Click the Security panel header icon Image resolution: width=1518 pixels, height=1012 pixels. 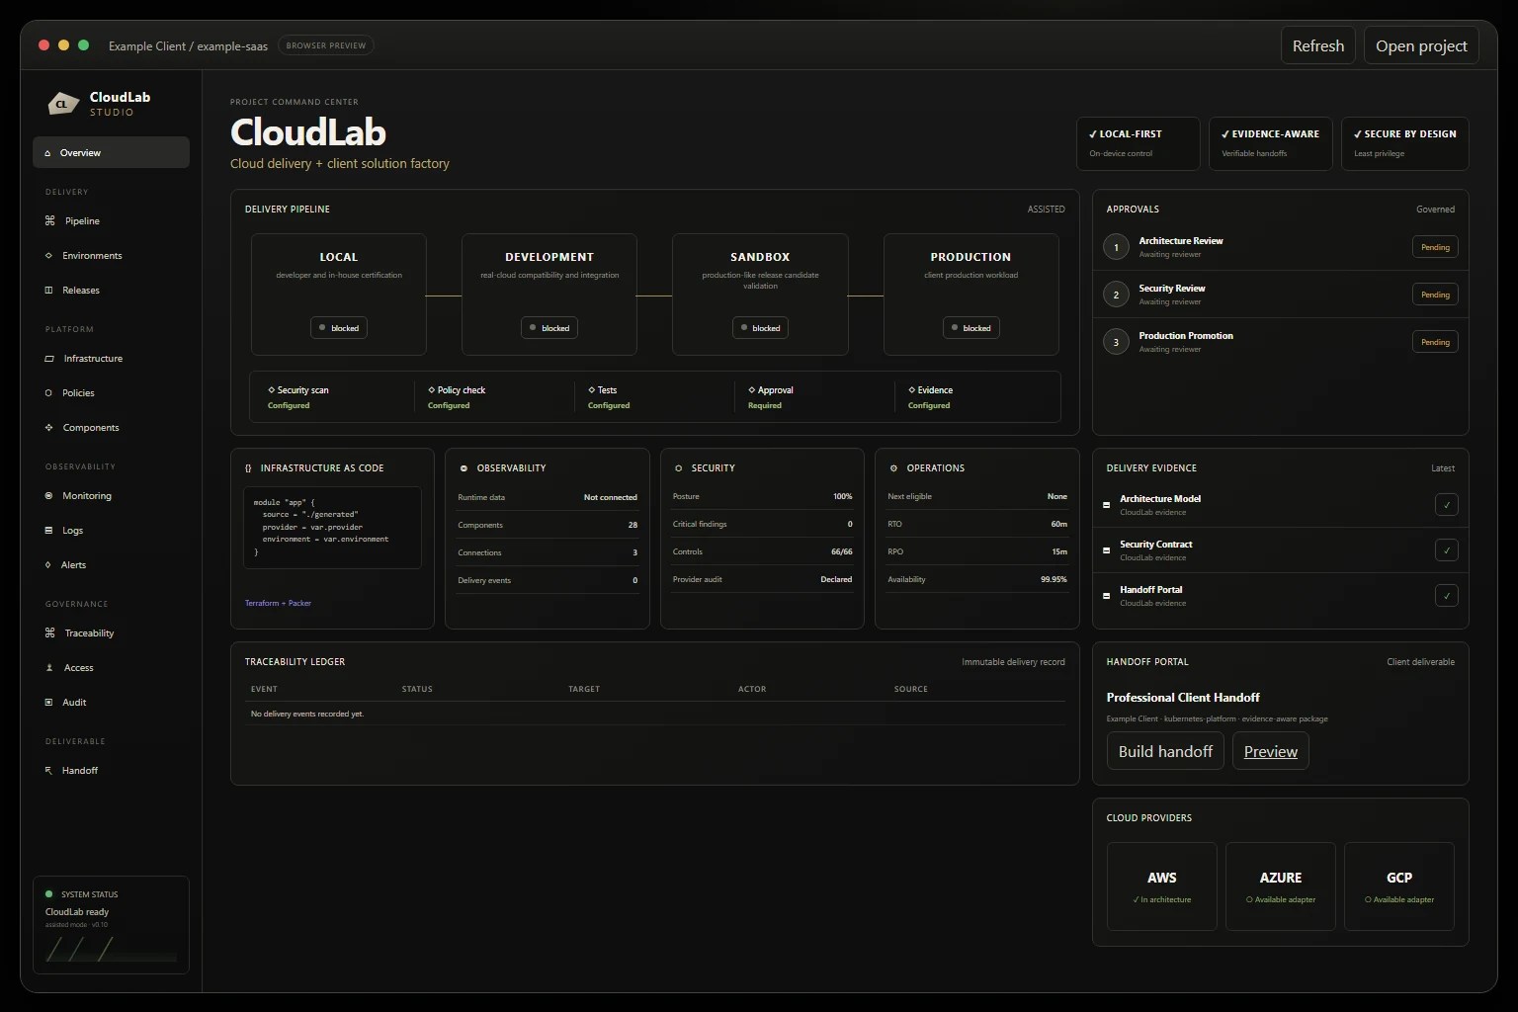click(678, 467)
